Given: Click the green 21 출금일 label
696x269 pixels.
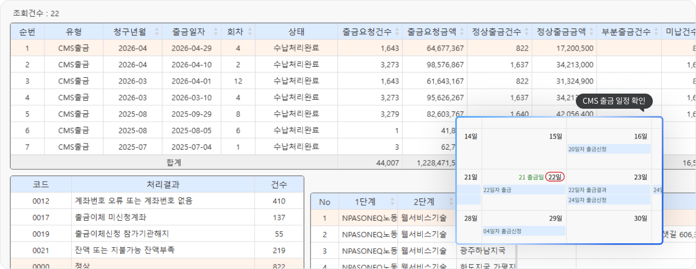Looking at the screenshot, I should [x=531, y=177].
